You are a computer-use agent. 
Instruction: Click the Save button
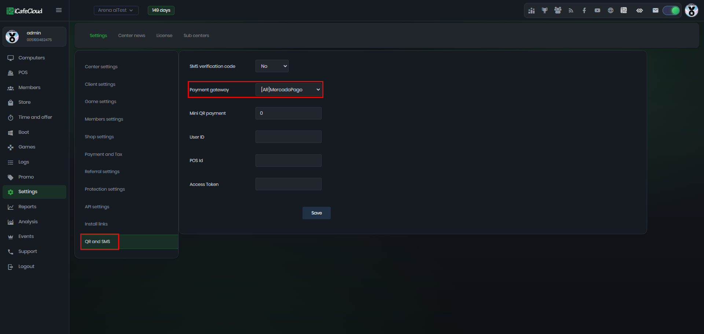pyautogui.click(x=316, y=213)
